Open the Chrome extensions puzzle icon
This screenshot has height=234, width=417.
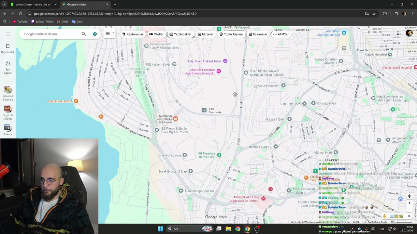tap(385, 14)
